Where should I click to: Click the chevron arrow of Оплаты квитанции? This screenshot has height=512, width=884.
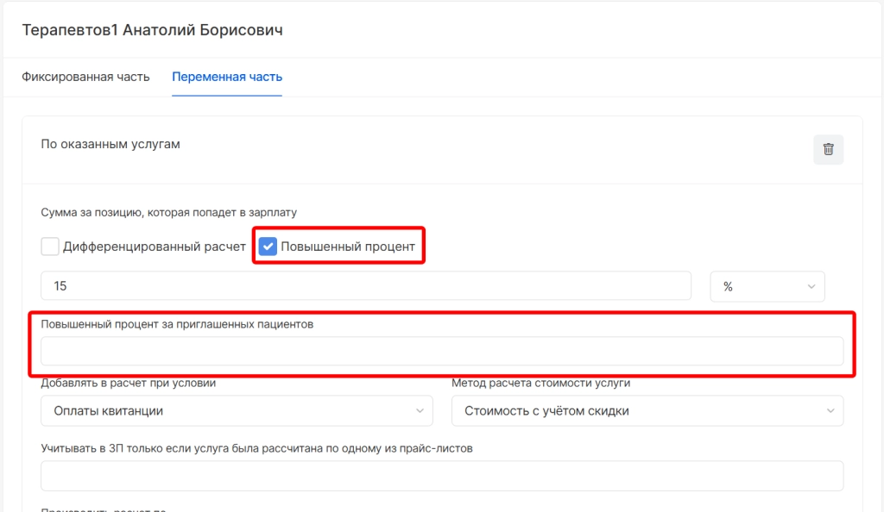[x=420, y=411]
